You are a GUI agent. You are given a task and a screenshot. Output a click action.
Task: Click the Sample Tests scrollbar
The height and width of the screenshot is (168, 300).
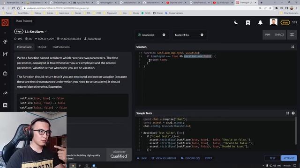[x=296, y=131]
